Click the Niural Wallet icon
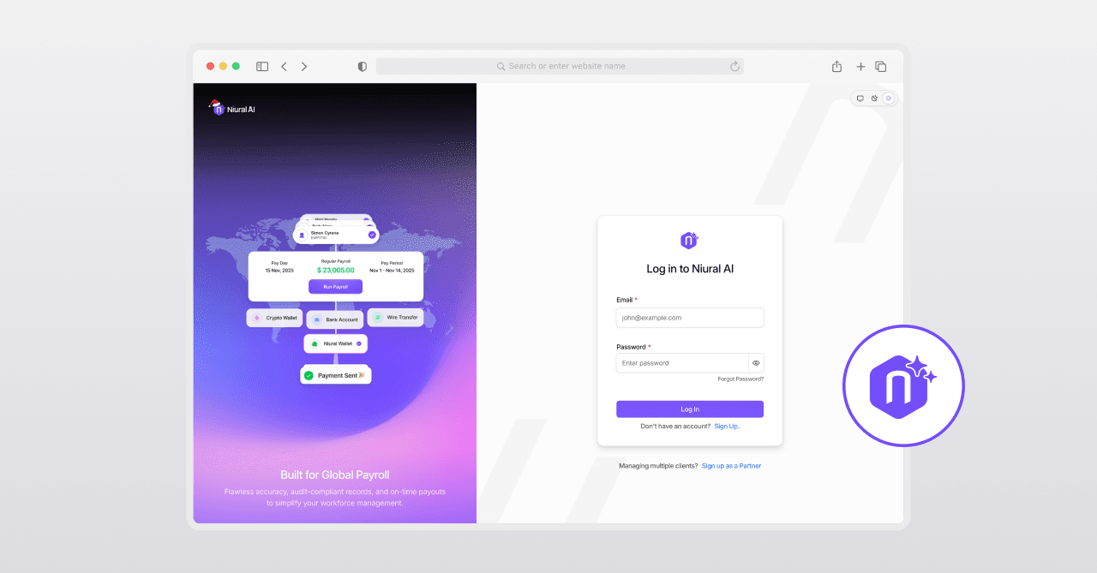The width and height of the screenshot is (1097, 573). click(315, 343)
